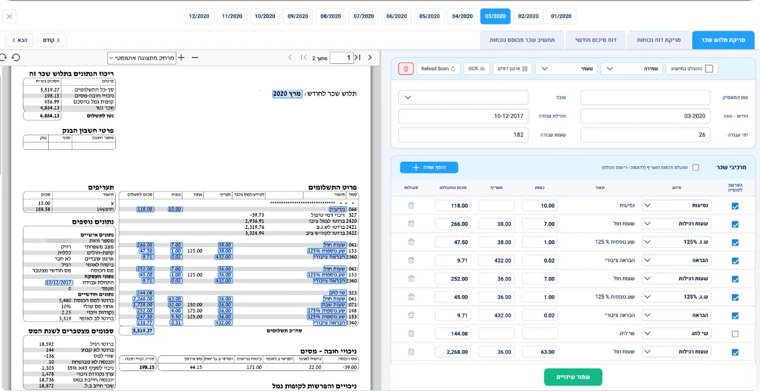The width and height of the screenshot is (760, 392).
Task: Toggle the OCR eye view button
Action: (x=477, y=68)
